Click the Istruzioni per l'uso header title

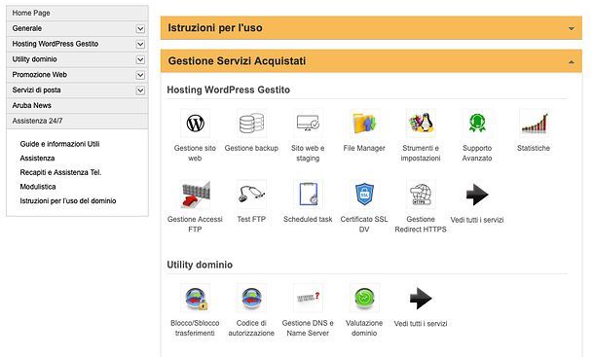215,28
